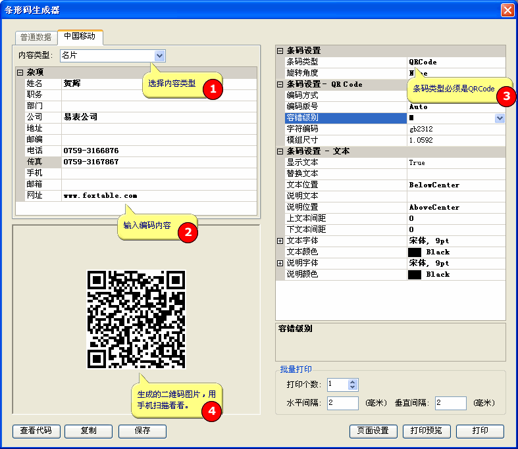Collapse the 杂项 group

20,72
